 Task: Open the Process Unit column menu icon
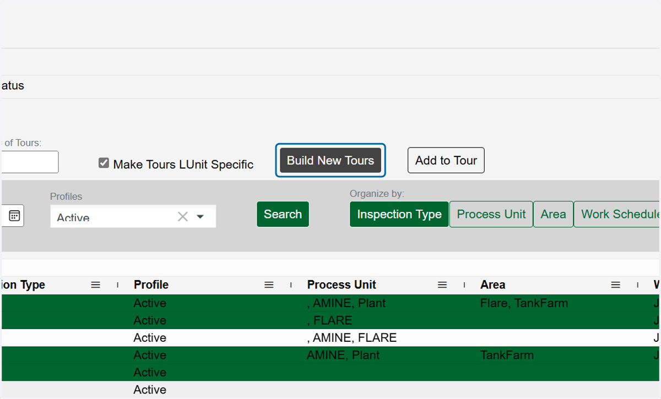pyautogui.click(x=442, y=285)
